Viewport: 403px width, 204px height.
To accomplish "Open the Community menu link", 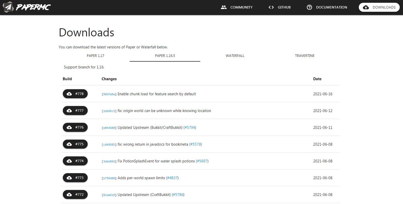I will point(237,7).
